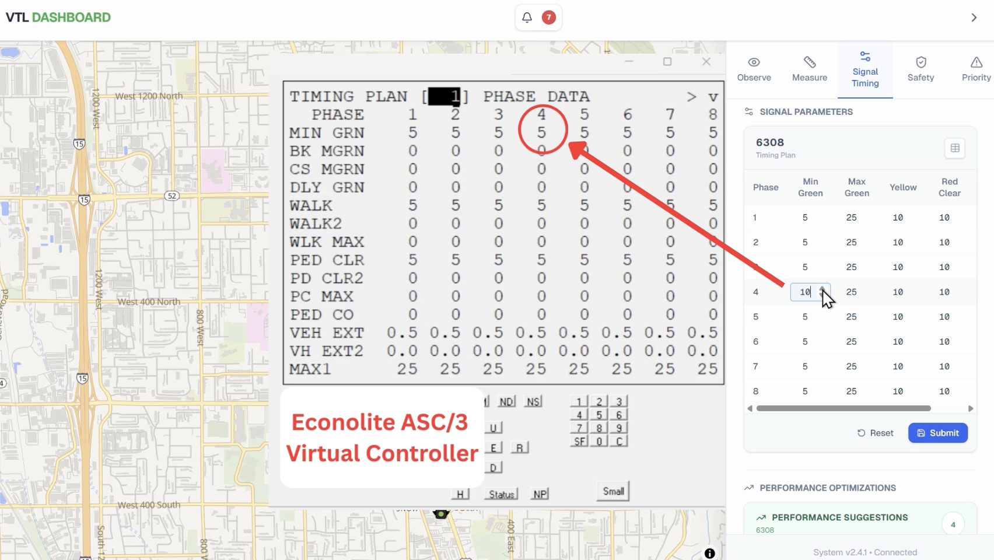This screenshot has height=560, width=994.
Task: Select the Signal Timing tab
Action: click(x=865, y=69)
